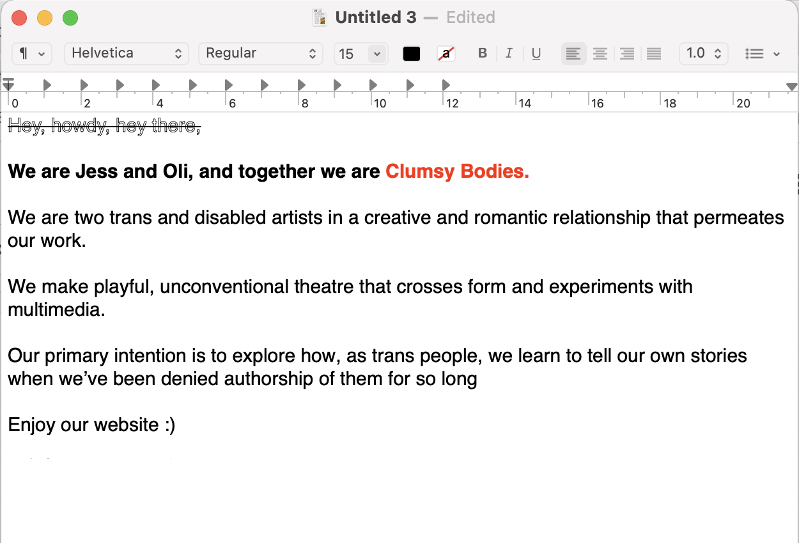The image size is (799, 543).
Task: Open the black text color swatch
Action: pyautogui.click(x=411, y=54)
